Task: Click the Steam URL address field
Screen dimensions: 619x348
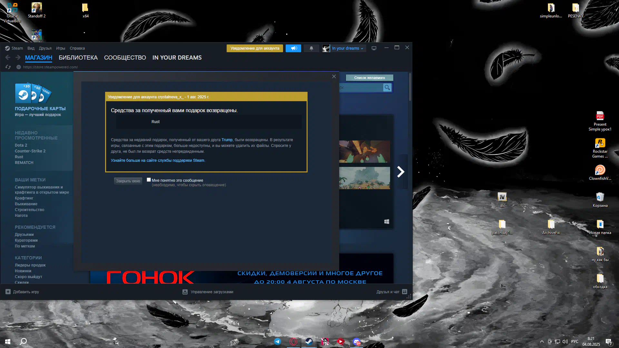Action: click(x=50, y=67)
